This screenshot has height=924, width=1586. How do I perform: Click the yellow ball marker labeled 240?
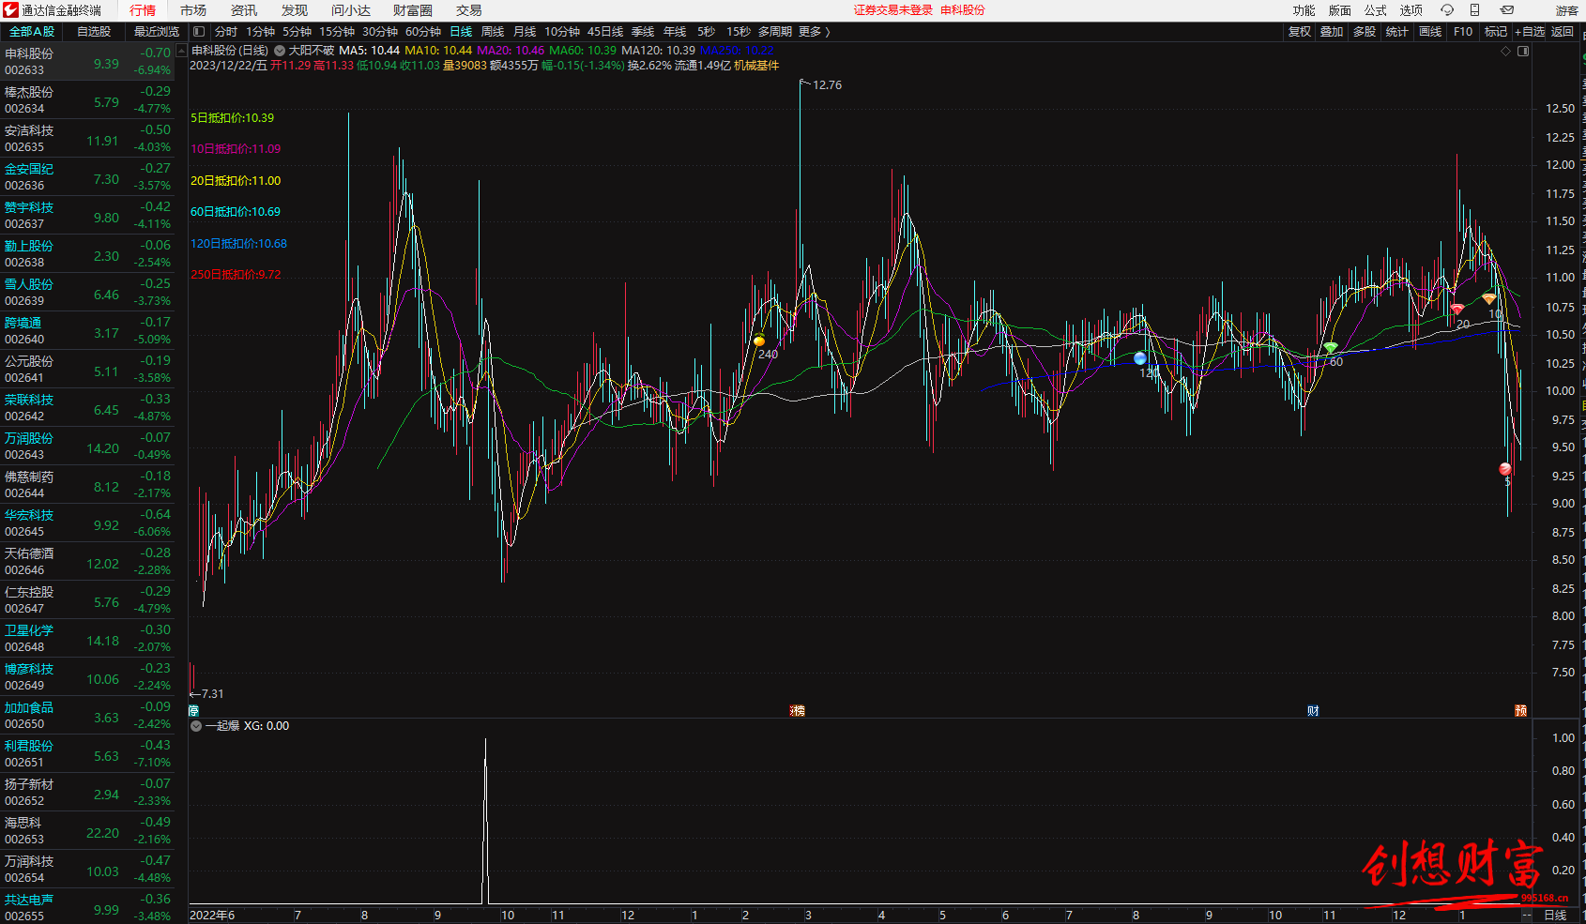(x=758, y=341)
